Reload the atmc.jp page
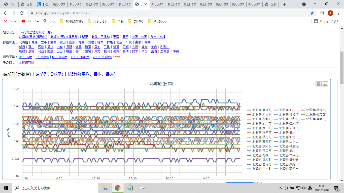Image resolution: width=344 pixels, height=193 pixels. [x=22, y=13]
